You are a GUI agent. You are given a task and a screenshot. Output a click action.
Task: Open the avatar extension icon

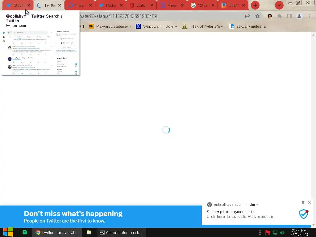tap(270, 16)
